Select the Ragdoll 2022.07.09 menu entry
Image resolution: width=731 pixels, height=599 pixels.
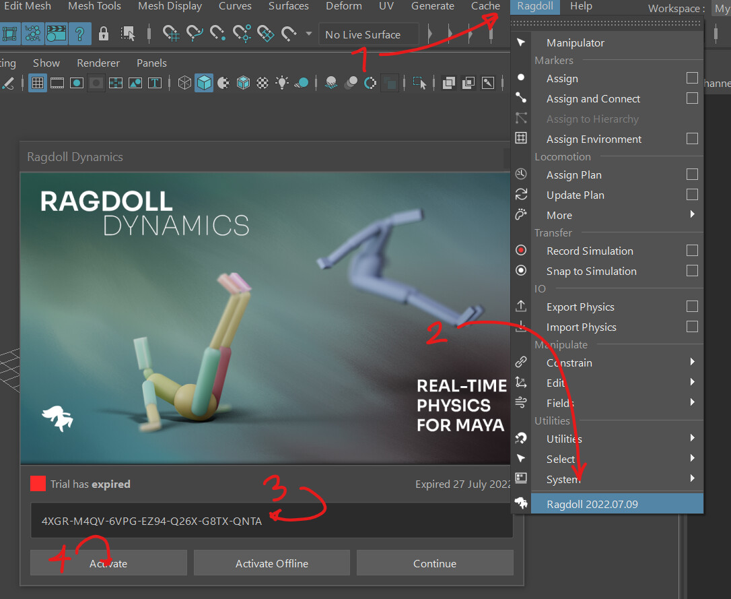tap(608, 504)
